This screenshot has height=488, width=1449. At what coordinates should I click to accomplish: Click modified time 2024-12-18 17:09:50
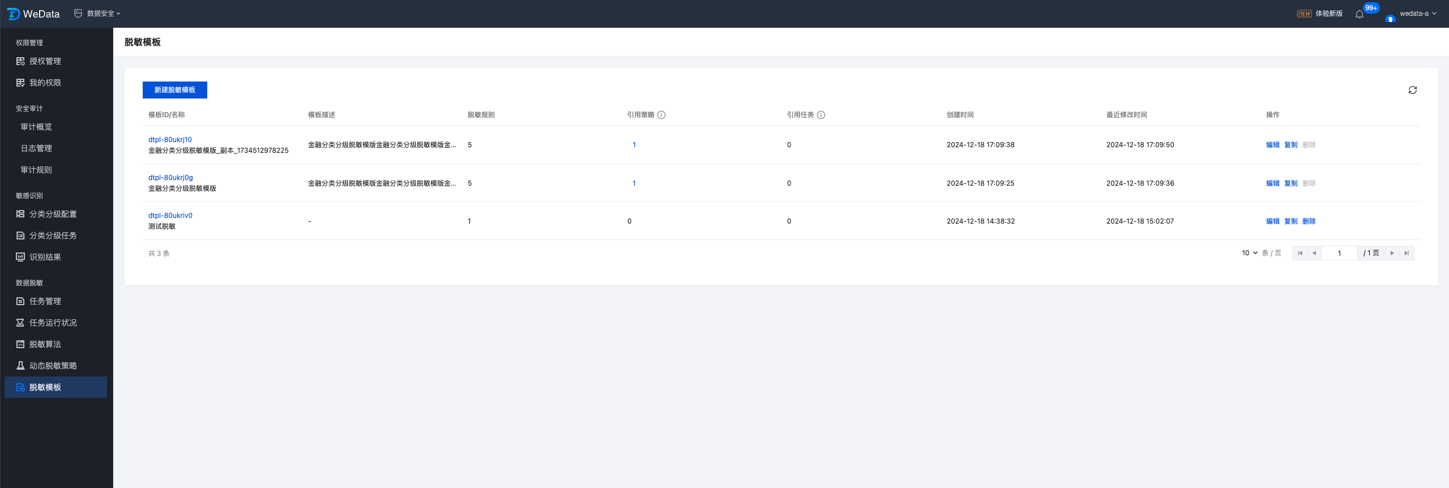[1140, 145]
